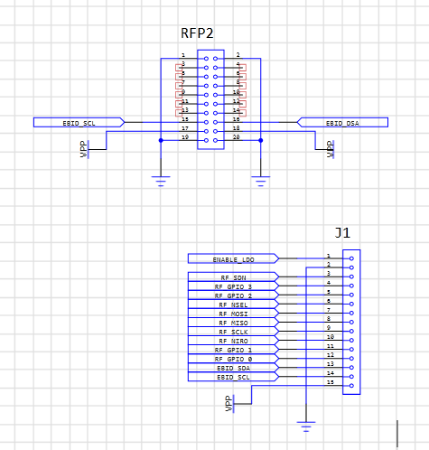
Task: Select the EBID_SCL port next to RFP2
Action: coord(79,123)
